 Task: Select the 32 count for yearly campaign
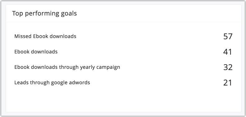pyautogui.click(x=228, y=67)
